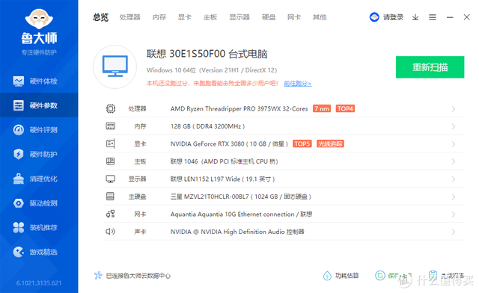Expand the 网卡 Aquantia row chevron
The image size is (479, 293).
454,215
